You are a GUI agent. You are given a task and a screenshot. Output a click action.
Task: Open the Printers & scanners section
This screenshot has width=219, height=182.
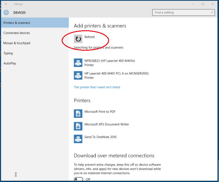17,23
